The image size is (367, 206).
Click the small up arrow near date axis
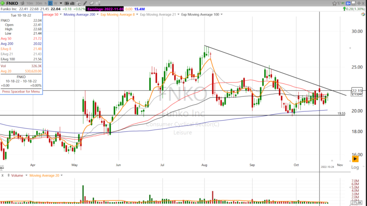pyautogui.click(x=332, y=161)
